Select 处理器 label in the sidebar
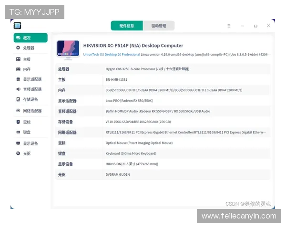The image size is (286, 228). click(x=29, y=48)
